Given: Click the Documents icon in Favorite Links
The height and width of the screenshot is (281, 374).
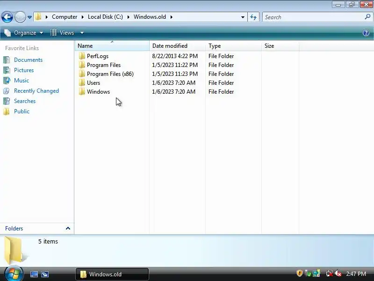Looking at the screenshot, I should (x=7, y=60).
